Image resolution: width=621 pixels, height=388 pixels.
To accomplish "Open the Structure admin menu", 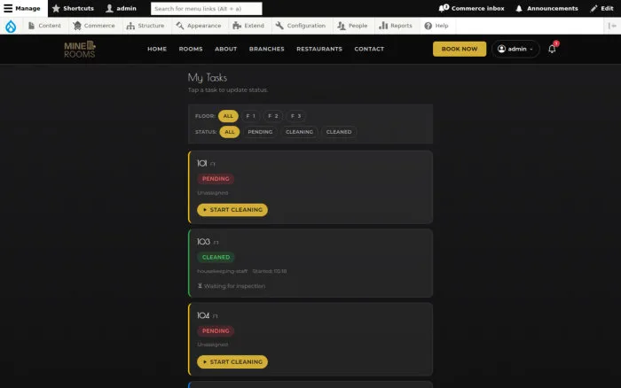I will click(x=145, y=26).
